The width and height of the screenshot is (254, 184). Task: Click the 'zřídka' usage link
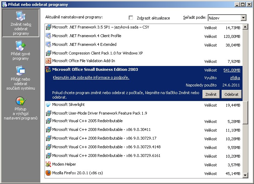tap(235, 78)
